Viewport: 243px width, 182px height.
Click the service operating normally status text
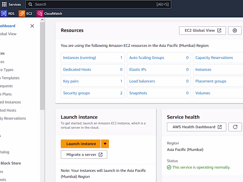pos(201,167)
